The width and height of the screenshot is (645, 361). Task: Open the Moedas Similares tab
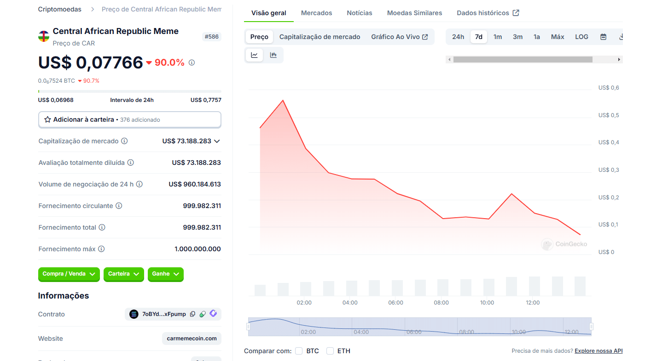415,13
